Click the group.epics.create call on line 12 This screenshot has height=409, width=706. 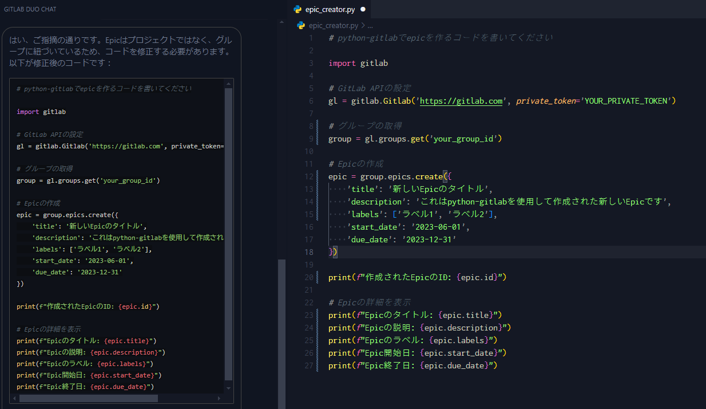click(x=400, y=176)
